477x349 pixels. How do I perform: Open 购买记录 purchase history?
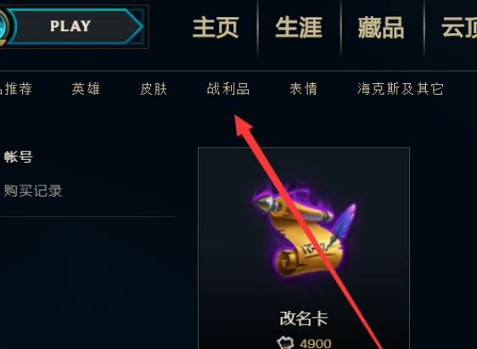point(33,191)
